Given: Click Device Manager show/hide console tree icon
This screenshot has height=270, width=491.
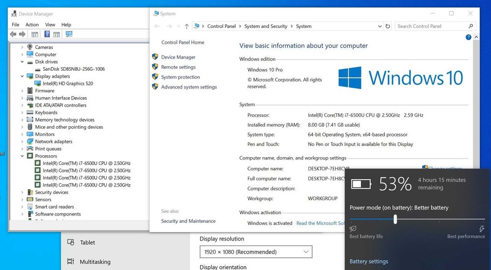Looking at the screenshot, I should click(35, 34).
